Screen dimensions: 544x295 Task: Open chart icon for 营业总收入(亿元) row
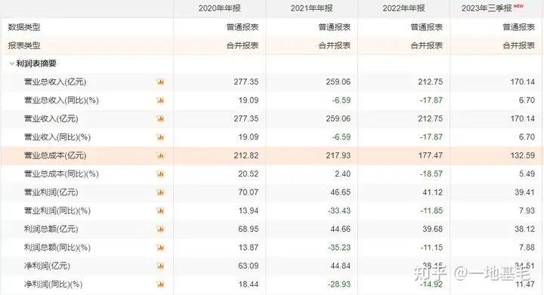click(x=160, y=82)
